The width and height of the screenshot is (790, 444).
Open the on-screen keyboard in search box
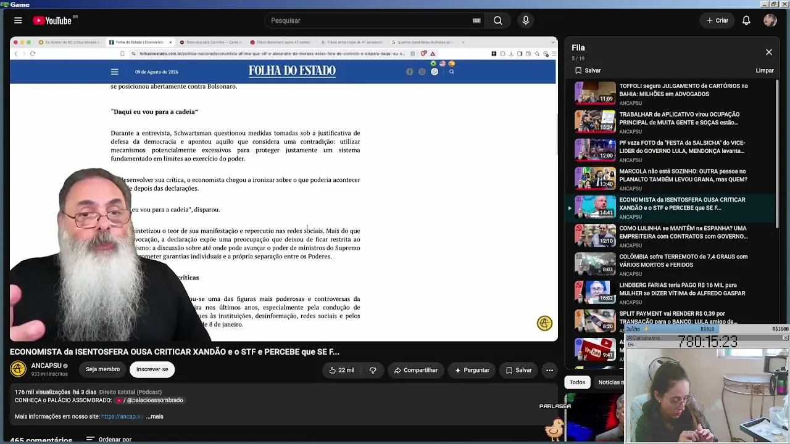click(x=476, y=20)
